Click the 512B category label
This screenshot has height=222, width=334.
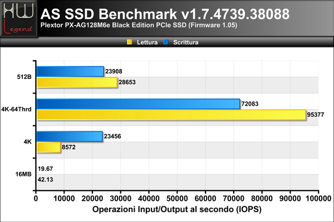pyautogui.click(x=24, y=77)
